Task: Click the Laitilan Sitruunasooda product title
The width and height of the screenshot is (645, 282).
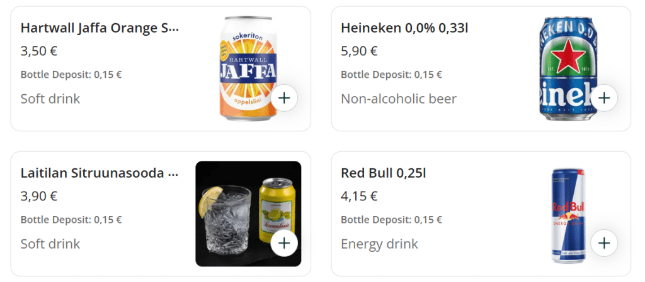Action: (100, 173)
